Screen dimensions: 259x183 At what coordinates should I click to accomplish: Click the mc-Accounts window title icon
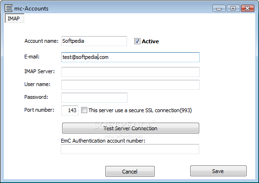pos(9,8)
